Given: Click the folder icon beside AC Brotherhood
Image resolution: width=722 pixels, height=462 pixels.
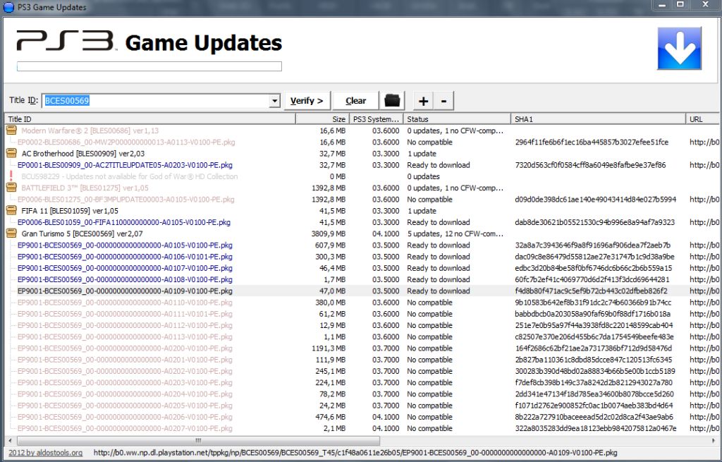Looking at the screenshot, I should (10, 153).
